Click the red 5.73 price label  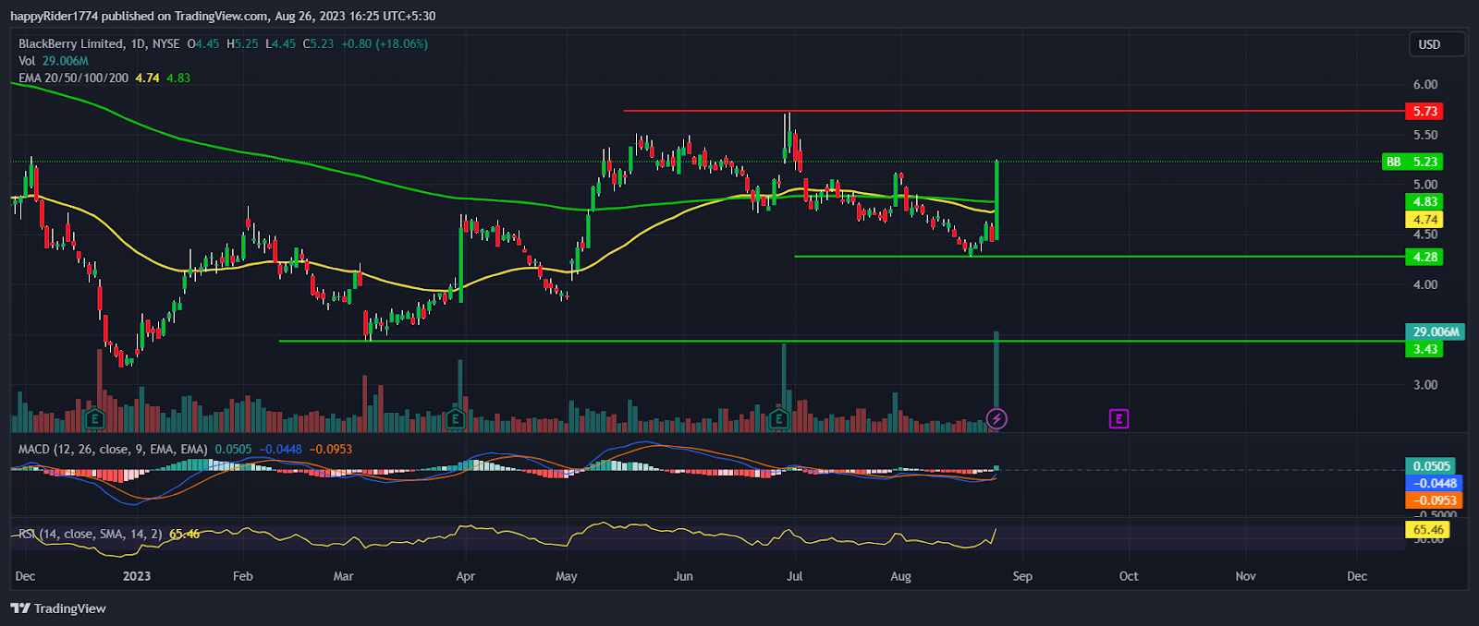click(x=1424, y=111)
